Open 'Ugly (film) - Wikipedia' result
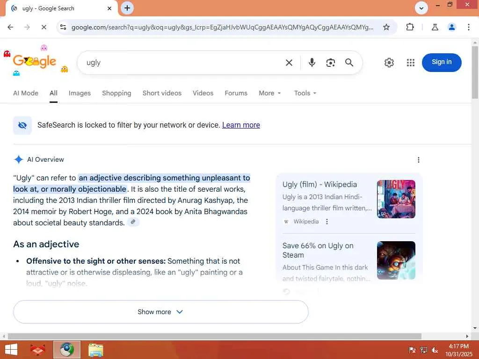Viewport: 479px width, 359px height. tap(319, 184)
